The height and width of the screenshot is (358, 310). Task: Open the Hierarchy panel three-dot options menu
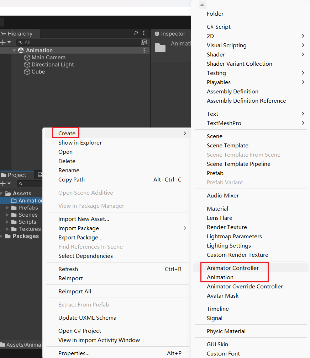pyautogui.click(x=144, y=33)
